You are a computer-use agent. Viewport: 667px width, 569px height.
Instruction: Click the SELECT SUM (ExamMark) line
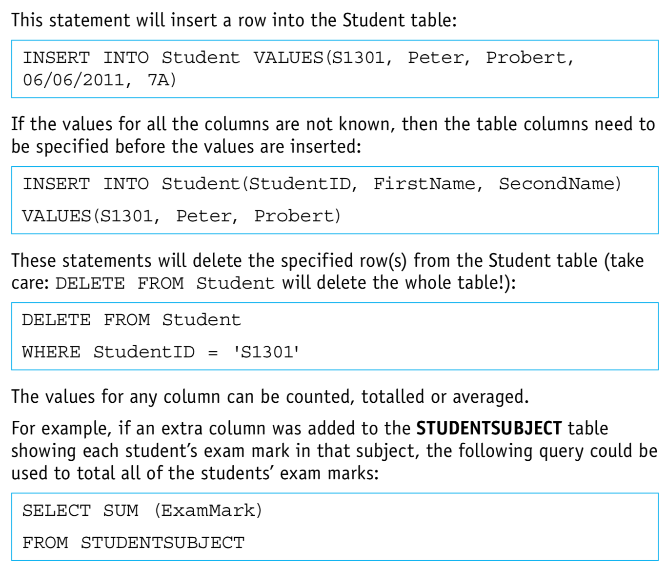coord(142,510)
